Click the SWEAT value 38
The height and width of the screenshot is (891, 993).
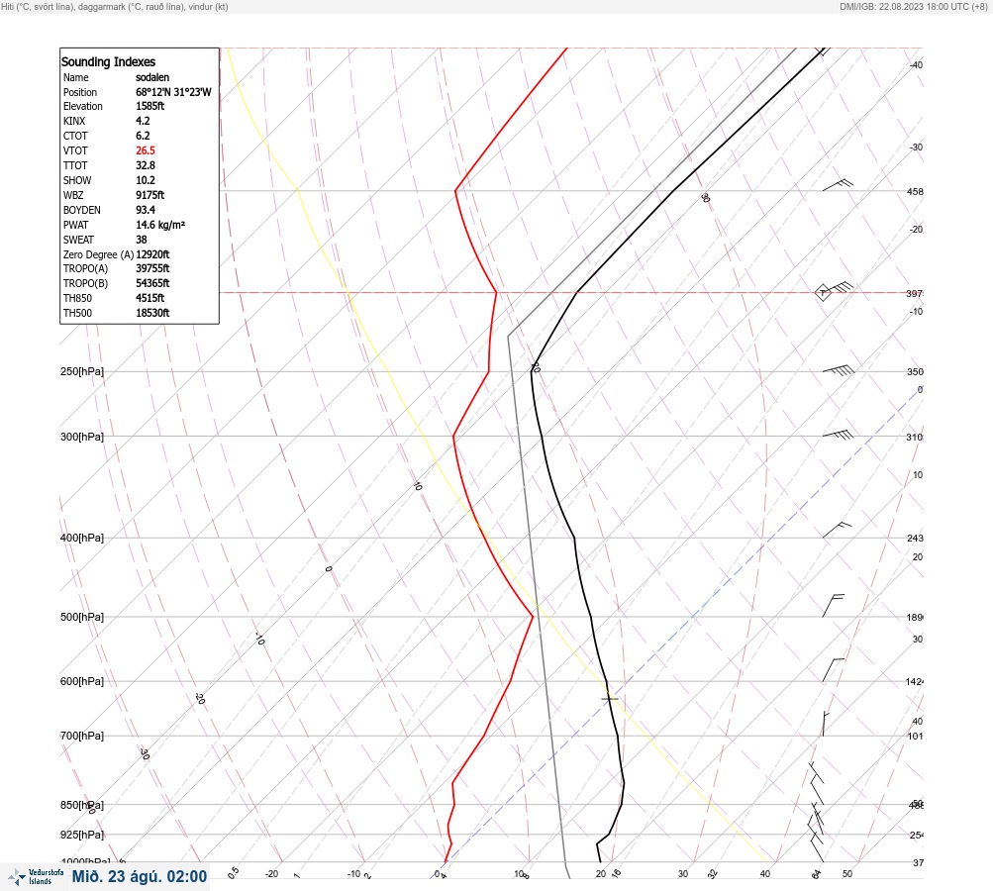point(142,240)
